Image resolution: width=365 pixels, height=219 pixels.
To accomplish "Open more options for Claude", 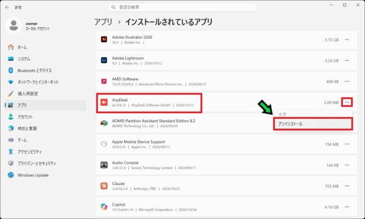I will coord(347,186).
